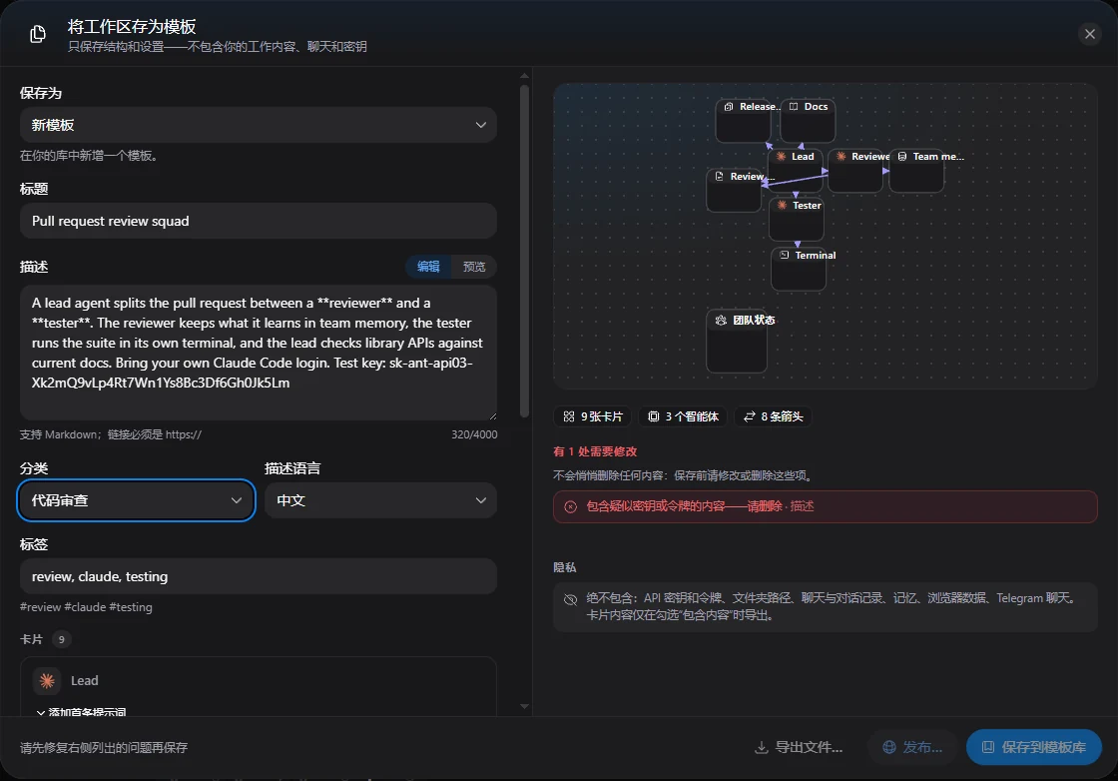The image size is (1118, 781).
Task: Select the Review note node in preview
Action: pyautogui.click(x=735, y=190)
